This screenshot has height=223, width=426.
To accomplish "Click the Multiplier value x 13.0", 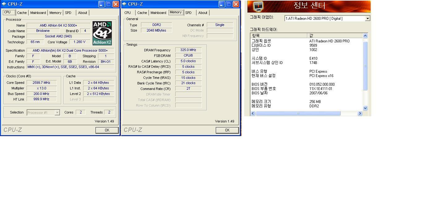I will pyautogui.click(x=41, y=88).
